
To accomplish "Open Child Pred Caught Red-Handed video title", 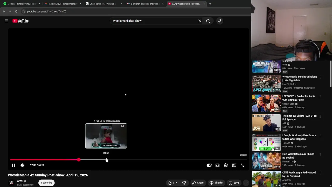I will tap(299, 174).
